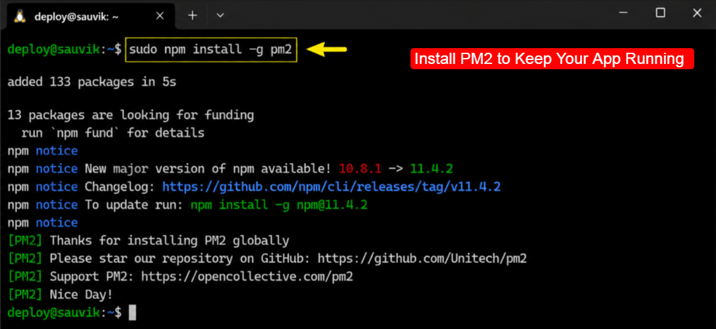Click the new version number 11.4.2

coord(432,169)
